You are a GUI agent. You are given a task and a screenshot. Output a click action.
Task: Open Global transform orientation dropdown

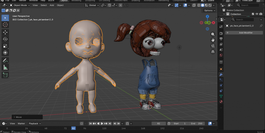click(x=92, y=5)
